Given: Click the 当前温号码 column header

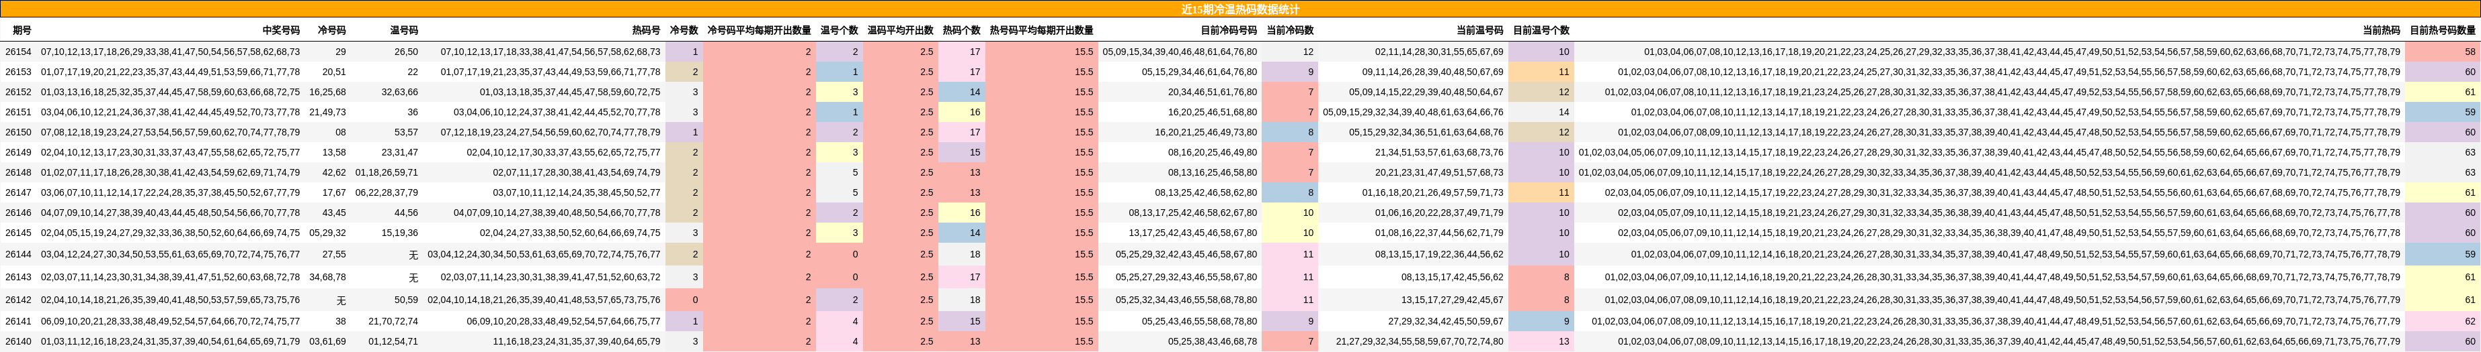Looking at the screenshot, I should 1479,31.
